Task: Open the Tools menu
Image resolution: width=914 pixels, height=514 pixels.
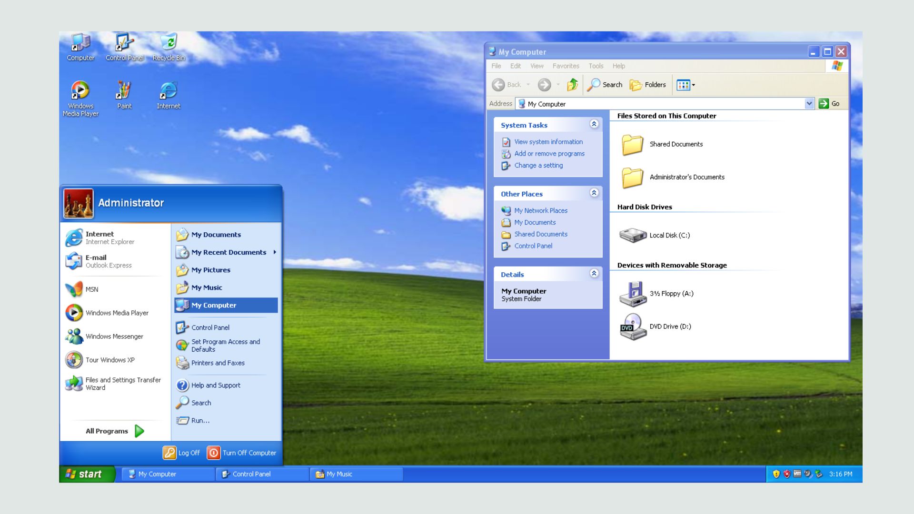Action: (x=596, y=66)
